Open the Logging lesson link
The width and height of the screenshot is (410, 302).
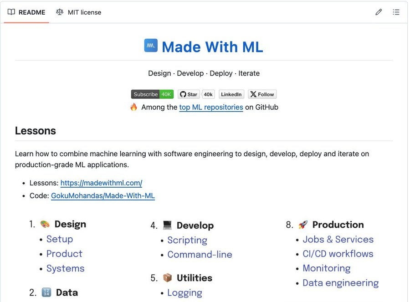click(x=184, y=293)
